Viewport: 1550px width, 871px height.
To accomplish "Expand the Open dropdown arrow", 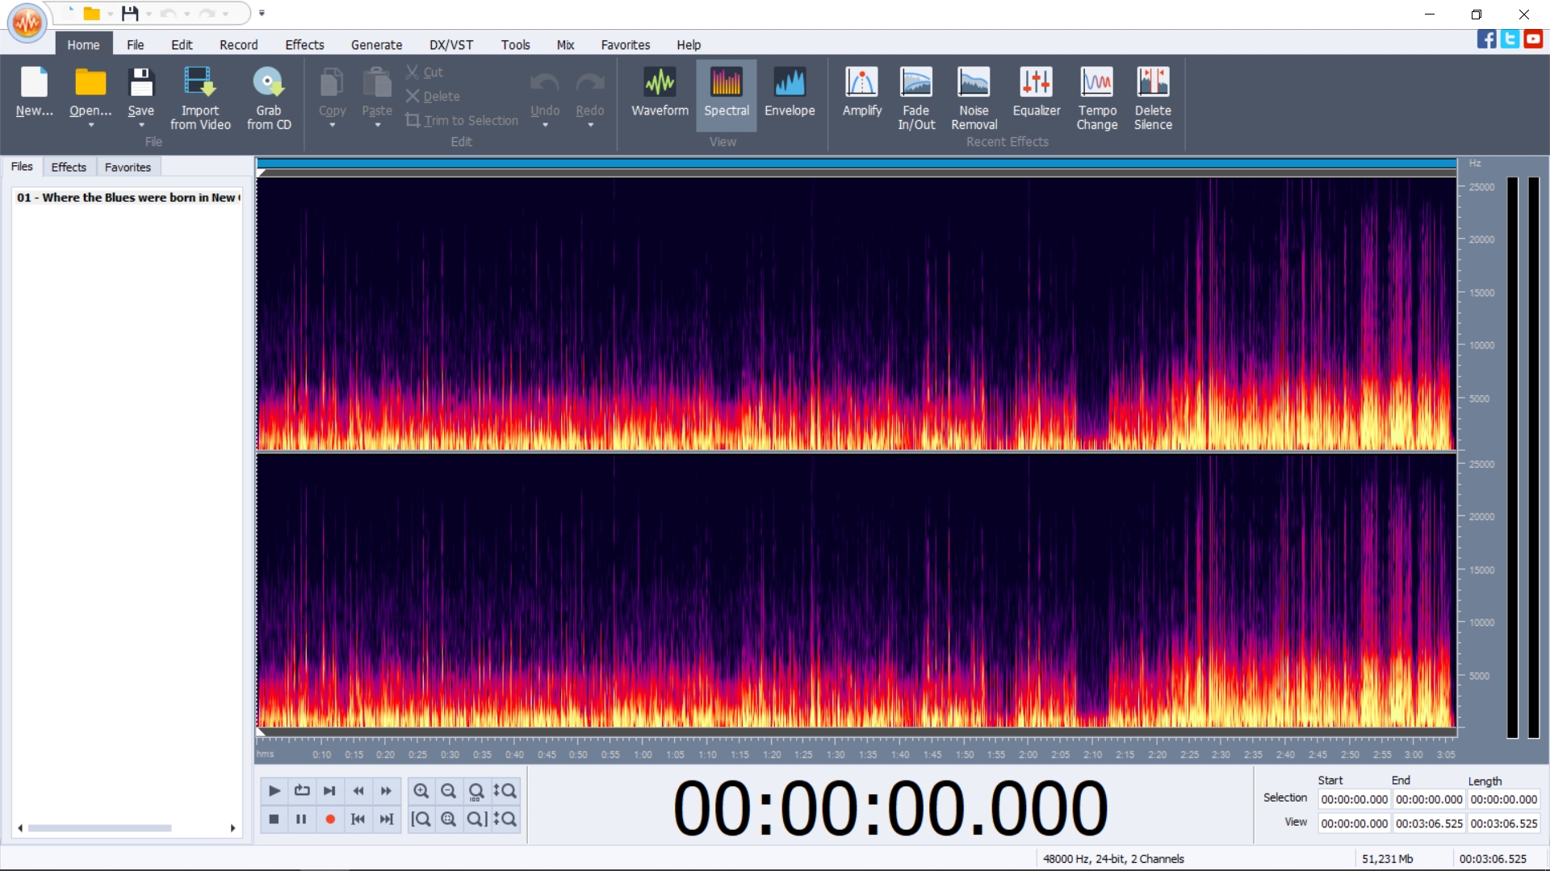I will pos(90,125).
